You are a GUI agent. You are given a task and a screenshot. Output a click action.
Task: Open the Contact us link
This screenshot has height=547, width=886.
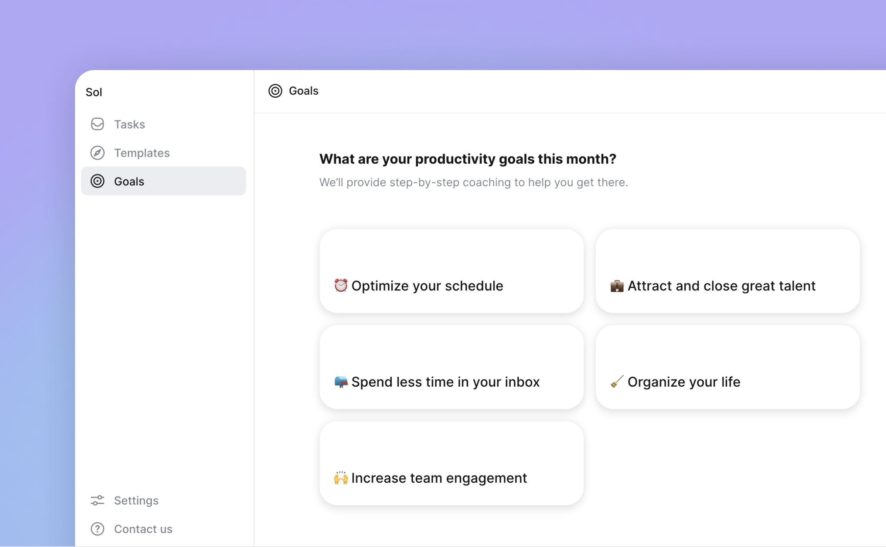point(143,529)
